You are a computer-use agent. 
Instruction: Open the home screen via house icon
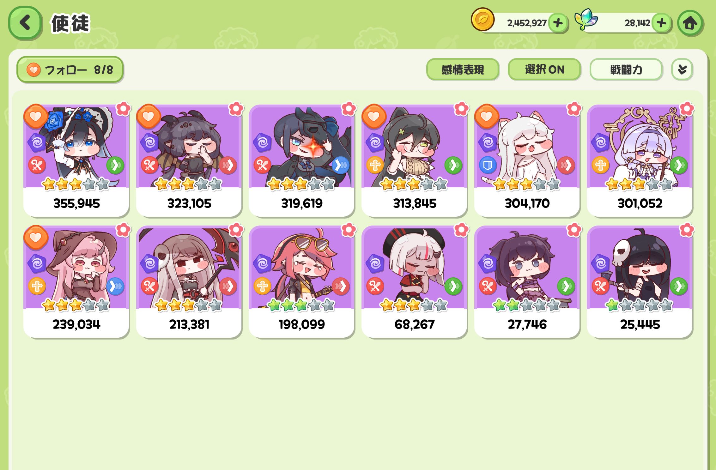(x=690, y=23)
